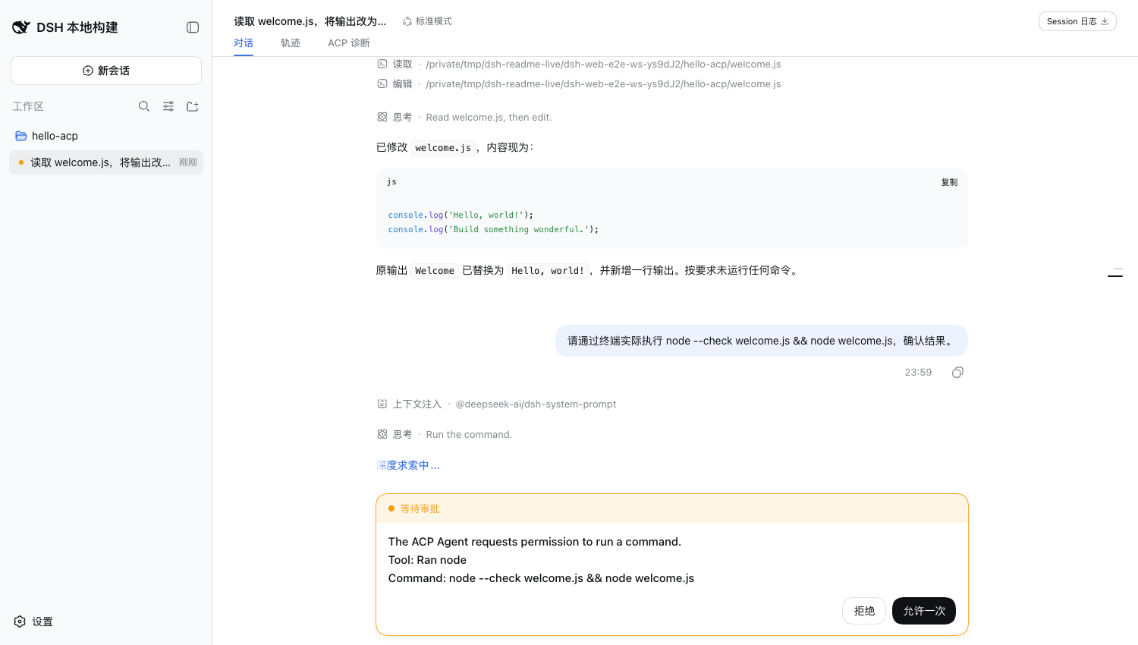The height and width of the screenshot is (645, 1138).
Task: Select the hello-acp workspace folder
Action: pyautogui.click(x=106, y=136)
